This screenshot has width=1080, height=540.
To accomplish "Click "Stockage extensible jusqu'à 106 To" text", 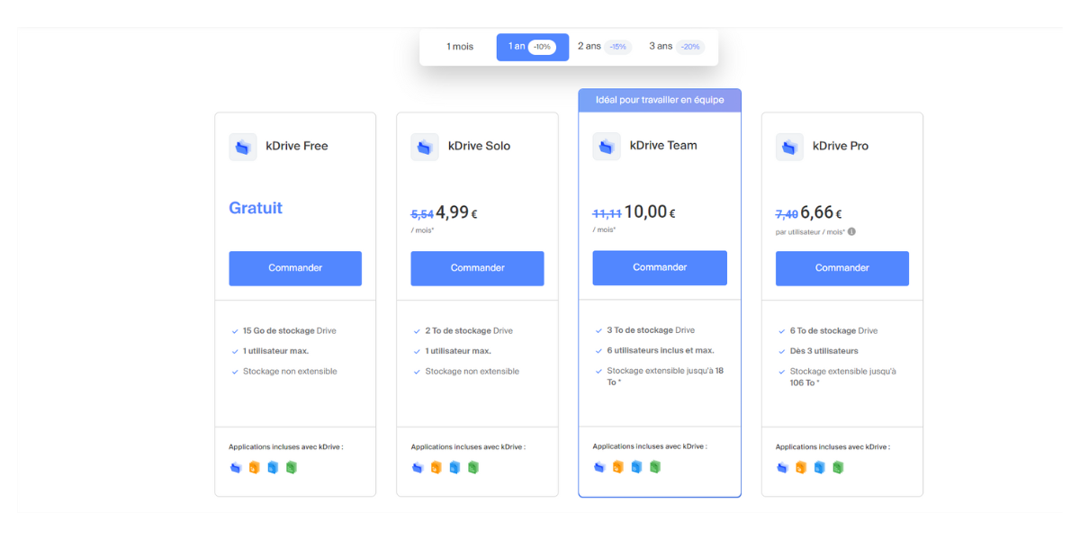I will pos(843,377).
